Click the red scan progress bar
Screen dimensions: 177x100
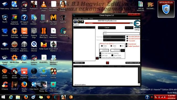coord(109,23)
